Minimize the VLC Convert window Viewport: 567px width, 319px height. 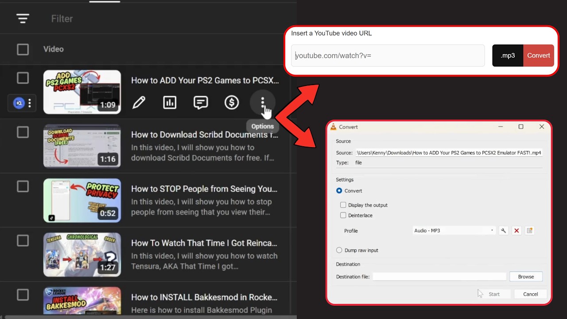(x=500, y=127)
